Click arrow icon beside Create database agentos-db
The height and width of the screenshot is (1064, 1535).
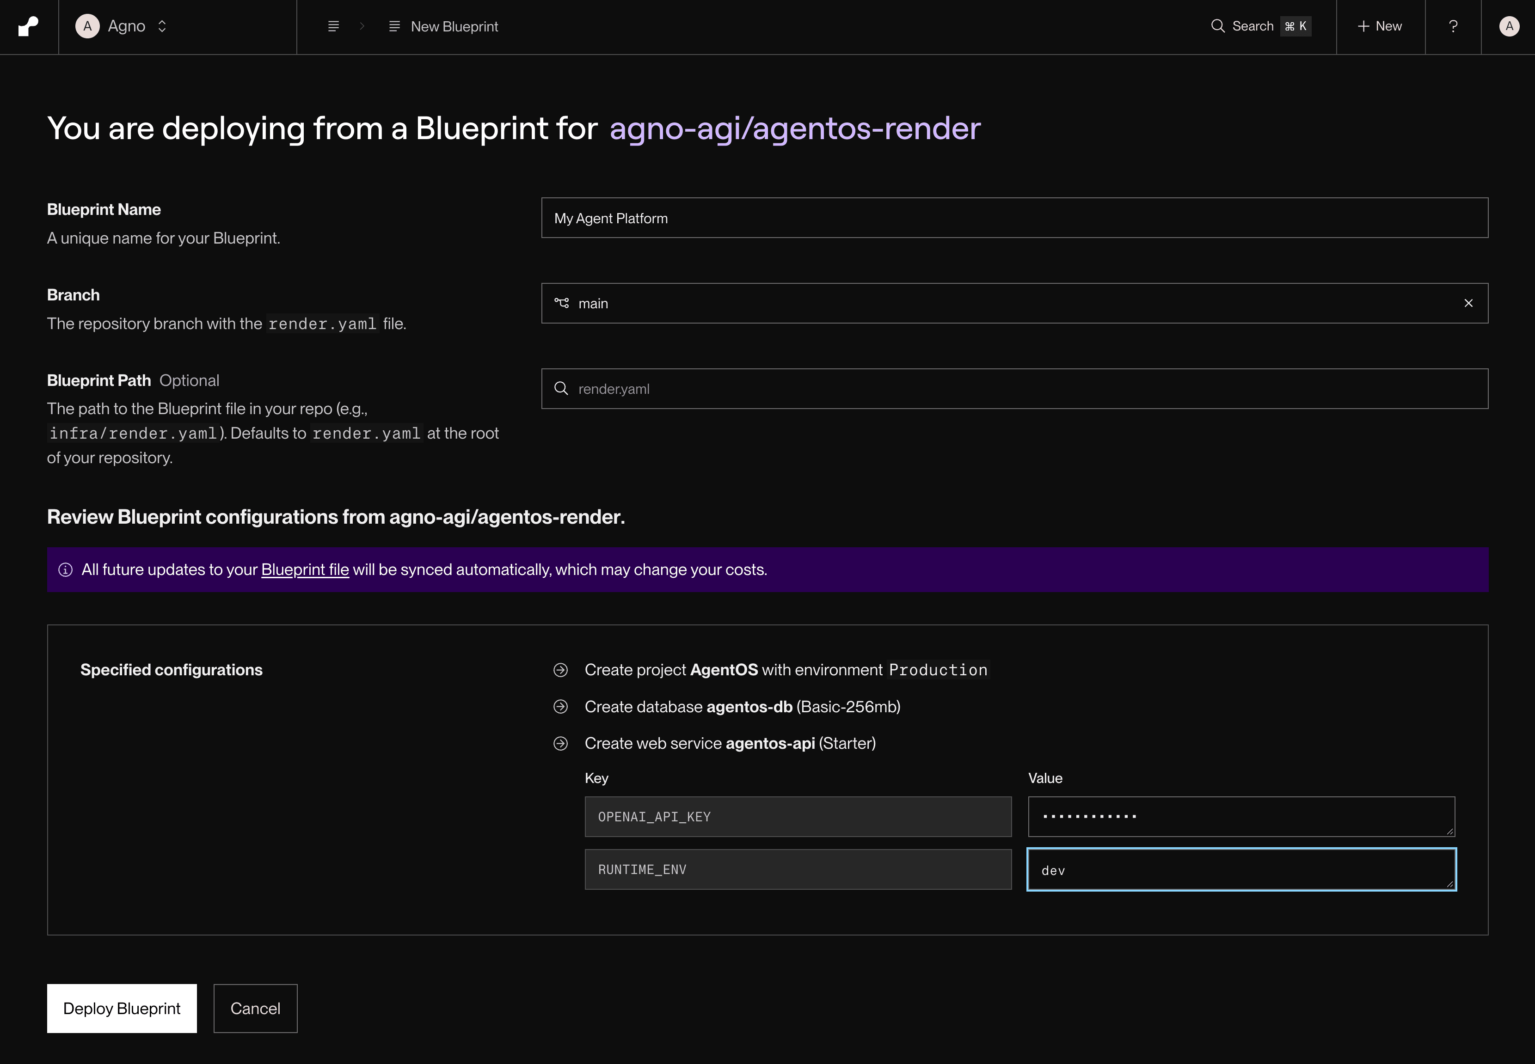561,707
